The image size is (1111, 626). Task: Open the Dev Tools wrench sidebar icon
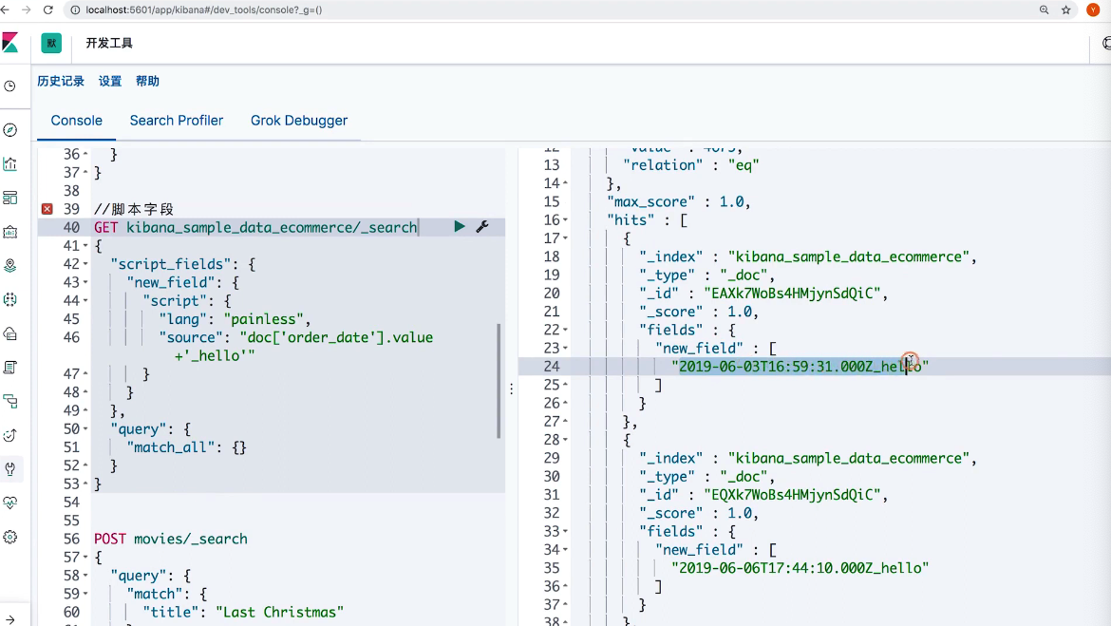point(10,468)
